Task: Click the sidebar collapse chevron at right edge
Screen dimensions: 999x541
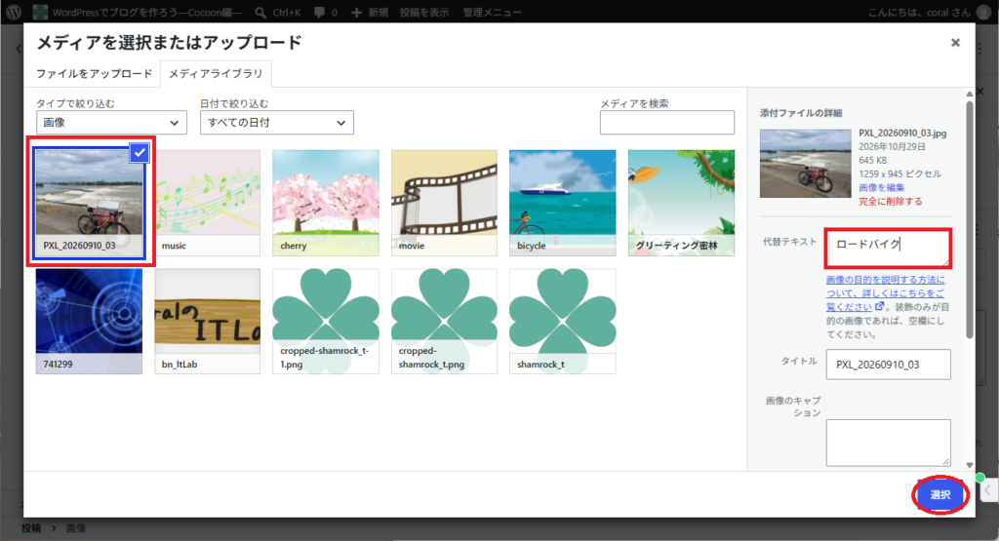Action: [x=987, y=490]
